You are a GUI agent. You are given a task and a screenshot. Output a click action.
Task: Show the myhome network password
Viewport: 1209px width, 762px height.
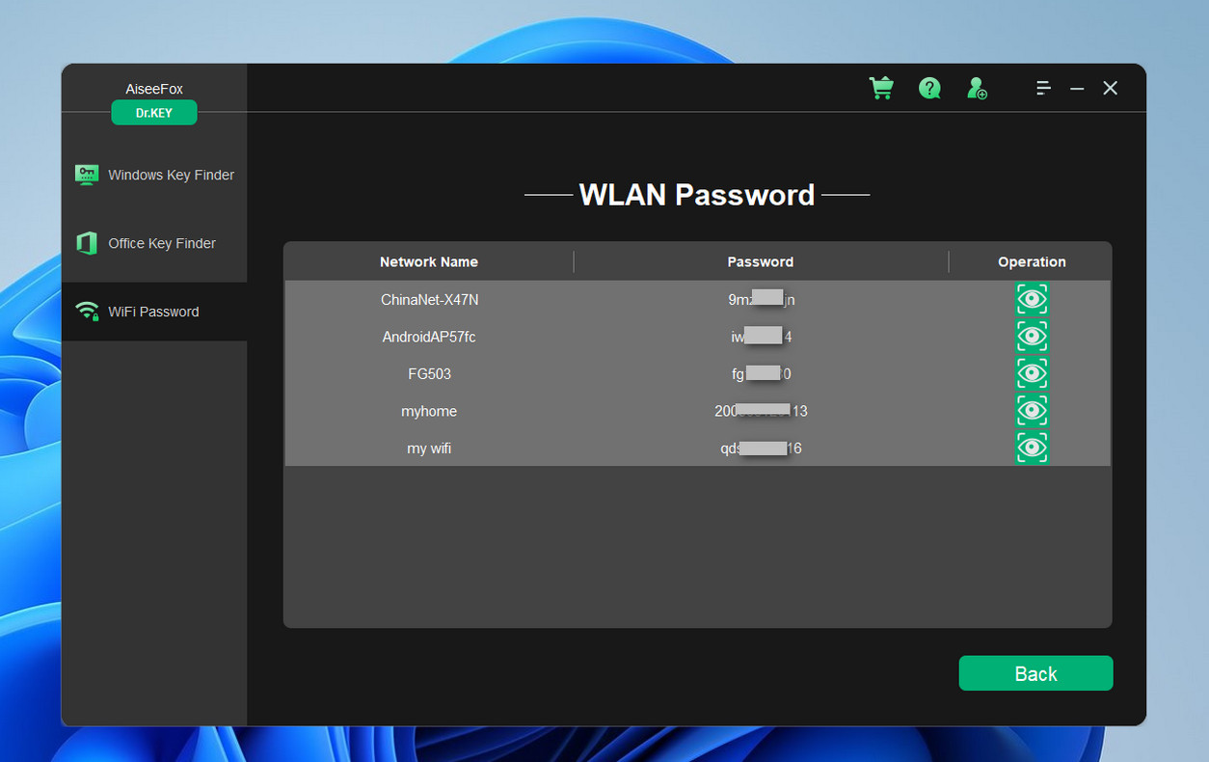click(x=1032, y=410)
